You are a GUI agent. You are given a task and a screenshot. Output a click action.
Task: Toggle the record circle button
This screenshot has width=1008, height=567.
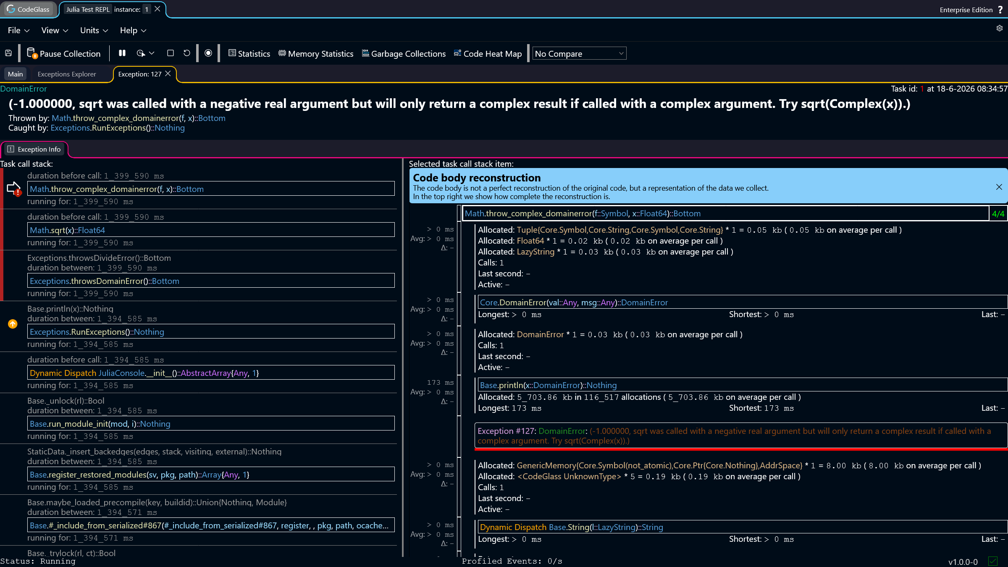(208, 53)
